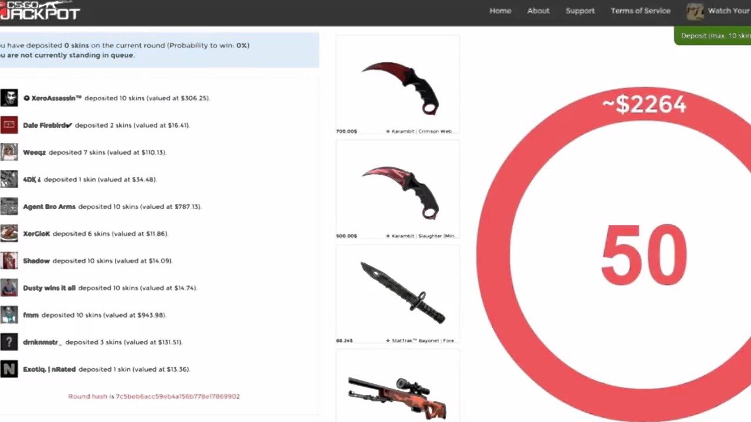Image resolution: width=751 pixels, height=422 pixels.
Task: Click the ~$2264 pot value
Action: 644,104
